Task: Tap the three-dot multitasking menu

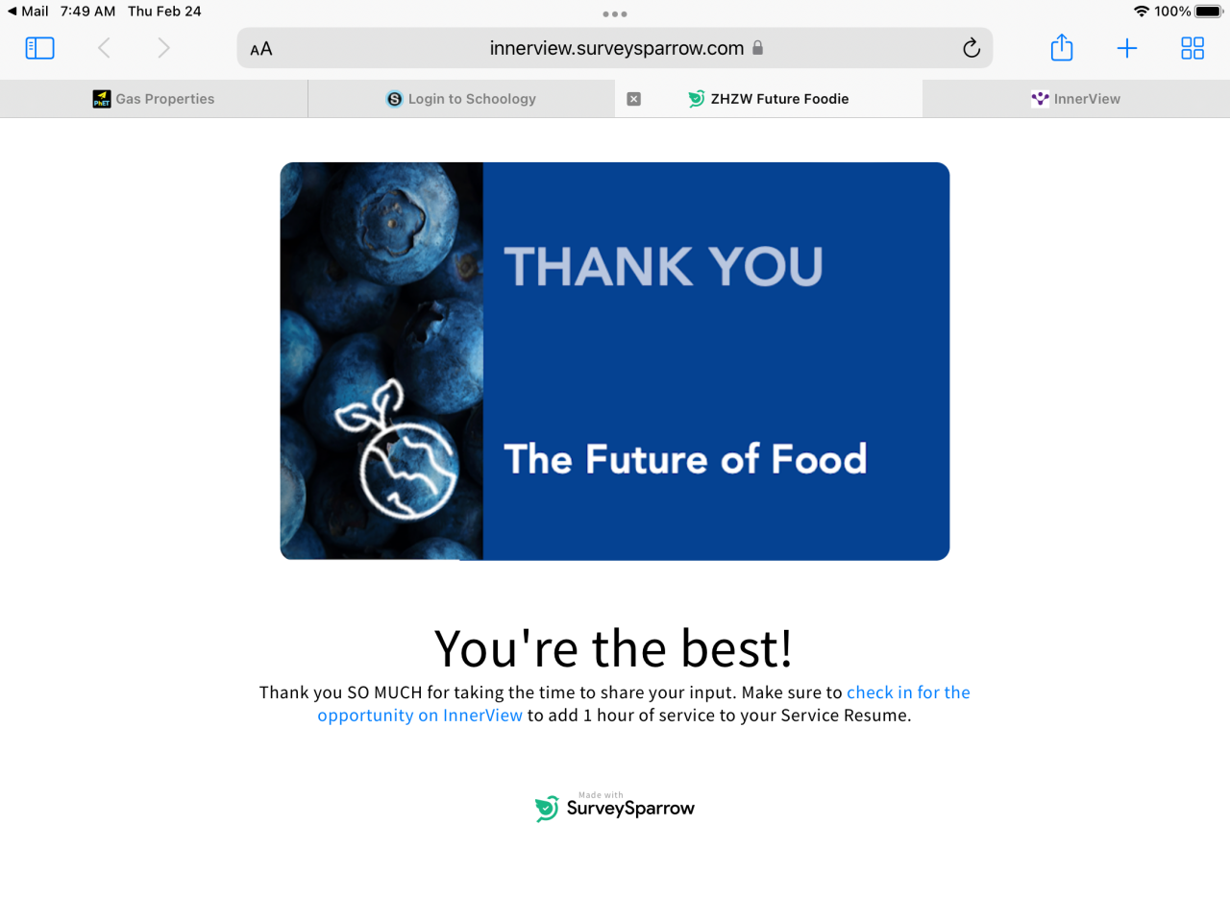Action: [615, 14]
